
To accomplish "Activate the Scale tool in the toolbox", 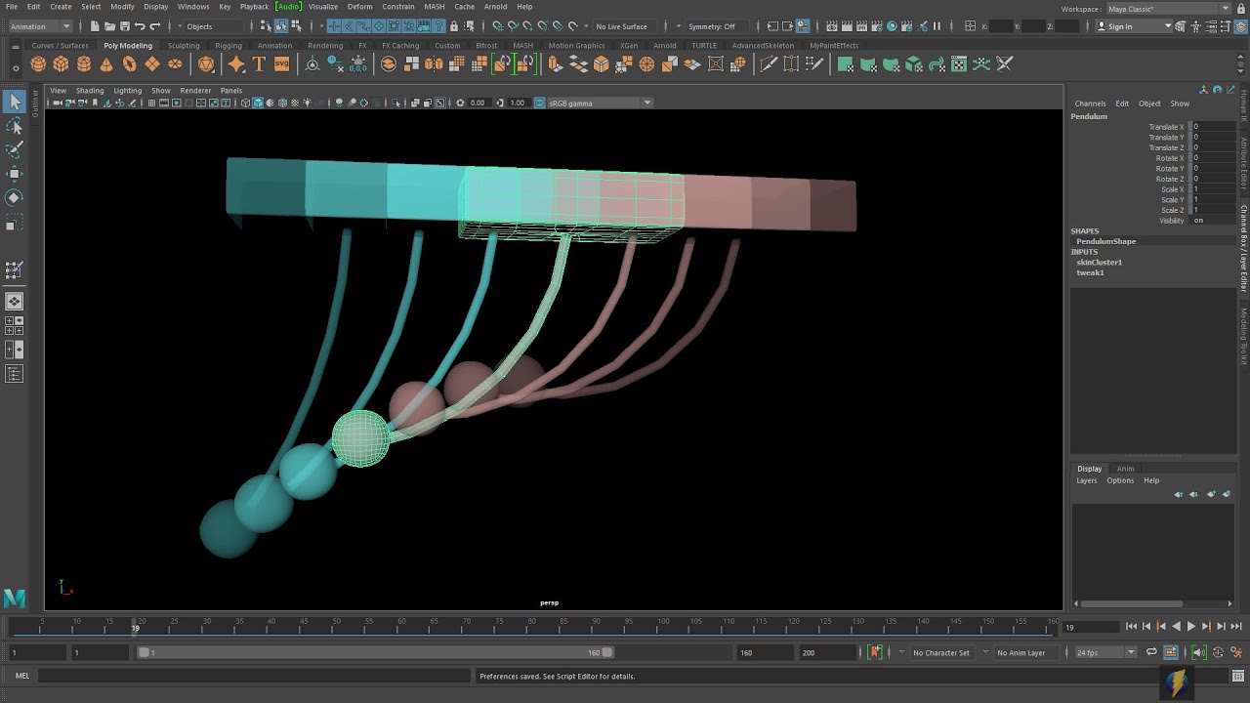I will (15, 224).
